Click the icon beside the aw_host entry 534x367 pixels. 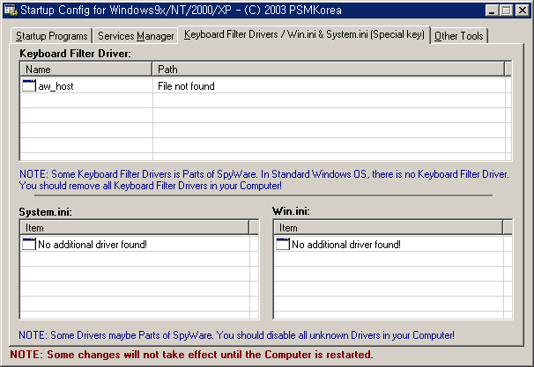click(28, 86)
